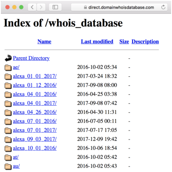
Task: Sort listing by the Name column header
Action: pos(44,42)
